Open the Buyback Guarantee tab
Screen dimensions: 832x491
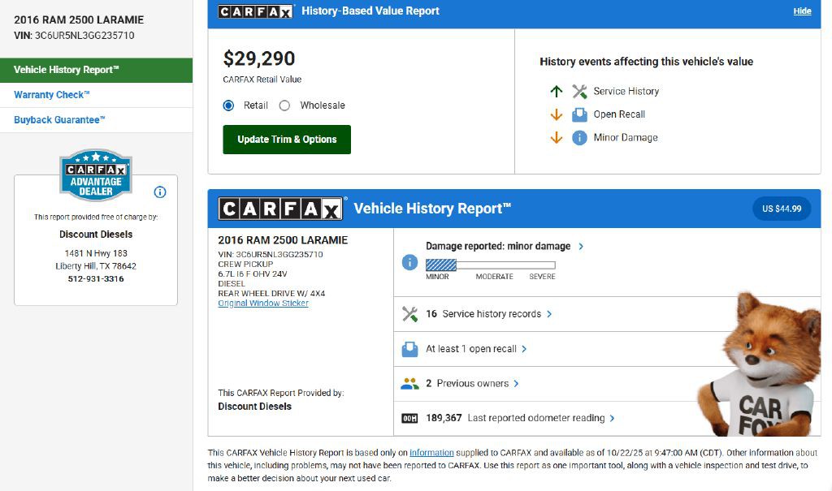coord(59,120)
